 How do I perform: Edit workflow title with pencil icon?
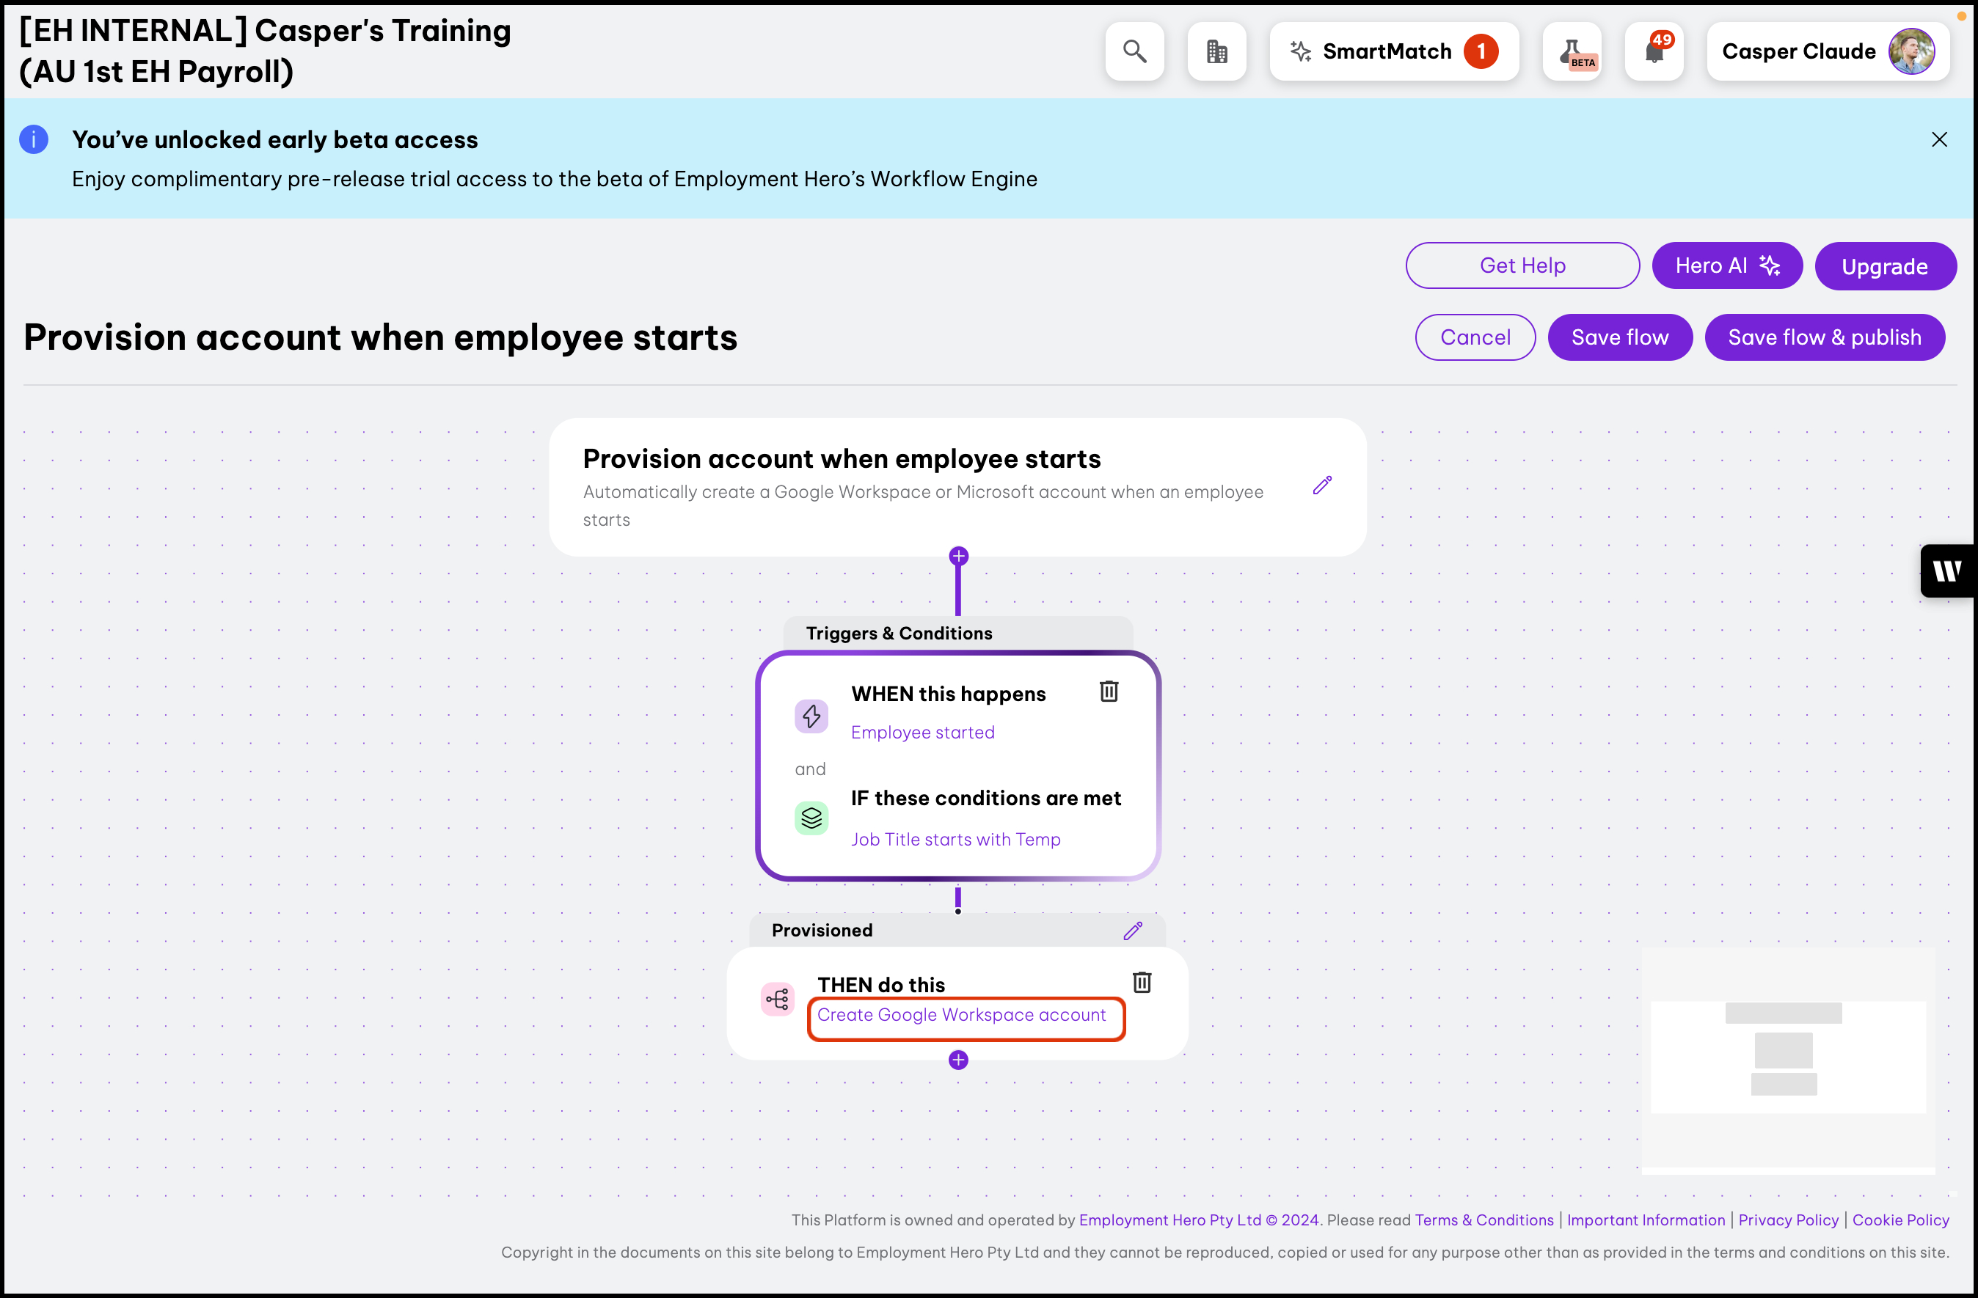click(1322, 485)
